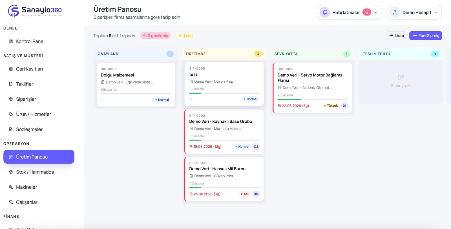The width and height of the screenshot is (451, 229).
Task: Click the ÜRETİMDE column count badge
Action: point(258,54)
